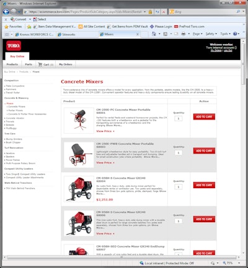
Task: Collapse the Mixers sidebar category
Action: coord(9,103)
